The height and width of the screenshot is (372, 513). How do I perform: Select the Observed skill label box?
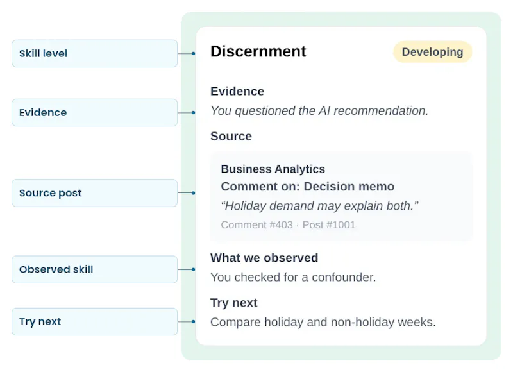coord(94,269)
